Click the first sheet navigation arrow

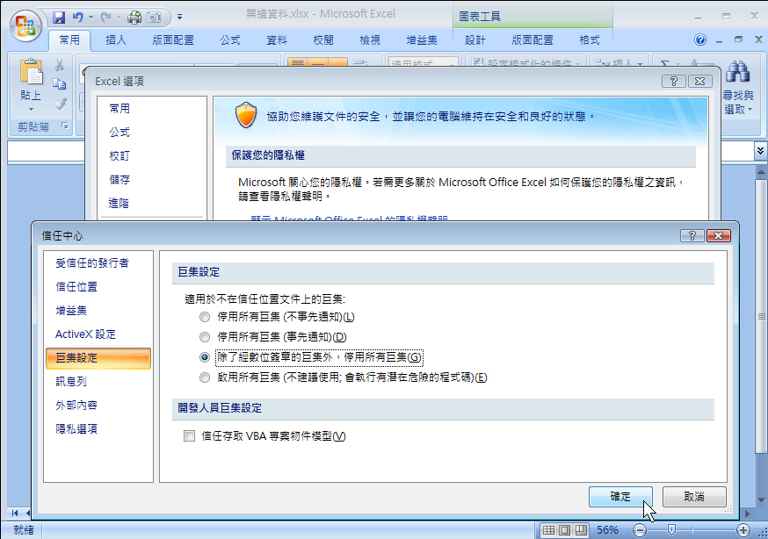(15, 513)
